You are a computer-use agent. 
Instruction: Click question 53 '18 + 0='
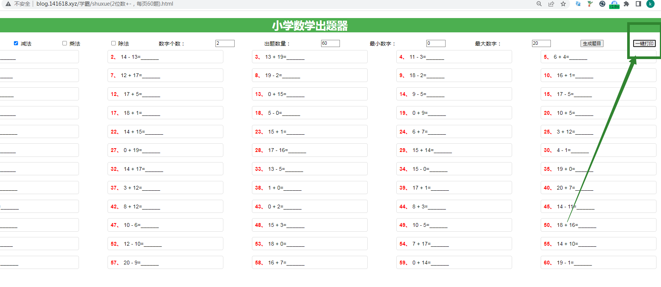point(309,244)
